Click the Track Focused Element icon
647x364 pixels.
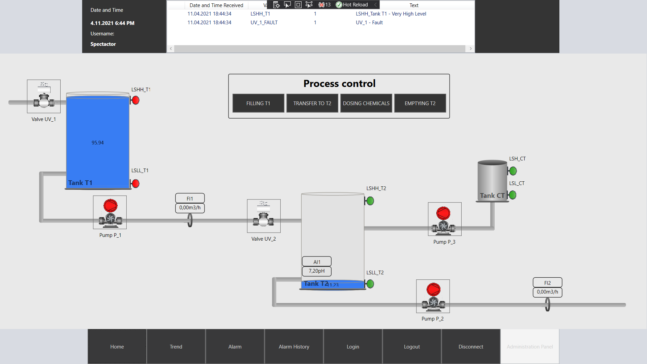tap(309, 5)
